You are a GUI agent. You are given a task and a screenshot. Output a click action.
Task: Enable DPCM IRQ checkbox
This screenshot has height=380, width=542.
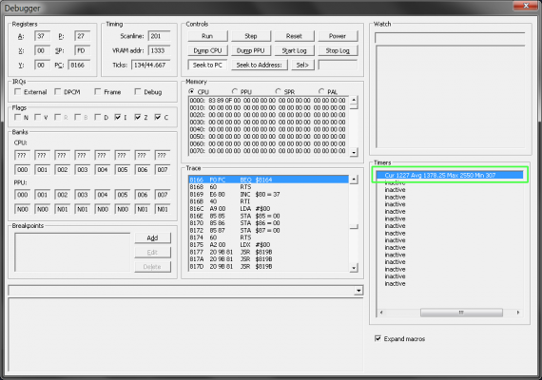point(58,92)
